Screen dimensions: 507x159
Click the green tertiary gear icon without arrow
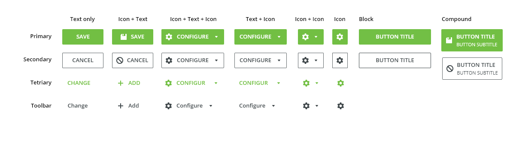pyautogui.click(x=340, y=83)
